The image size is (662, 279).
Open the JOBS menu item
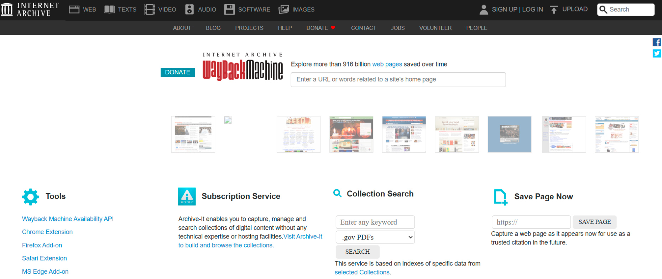point(398,28)
